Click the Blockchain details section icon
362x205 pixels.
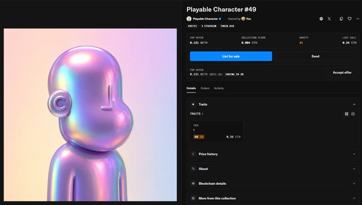[193, 184]
